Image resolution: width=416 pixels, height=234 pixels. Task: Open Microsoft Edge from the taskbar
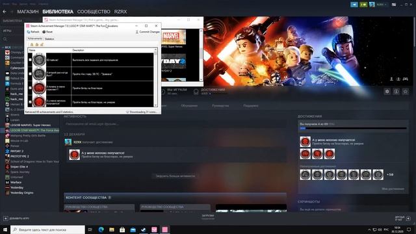click(101, 229)
